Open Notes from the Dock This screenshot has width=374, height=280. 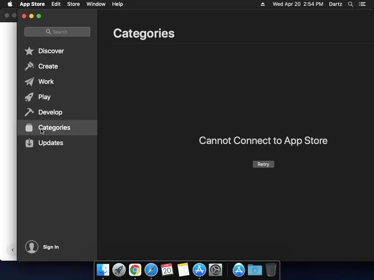click(183, 270)
